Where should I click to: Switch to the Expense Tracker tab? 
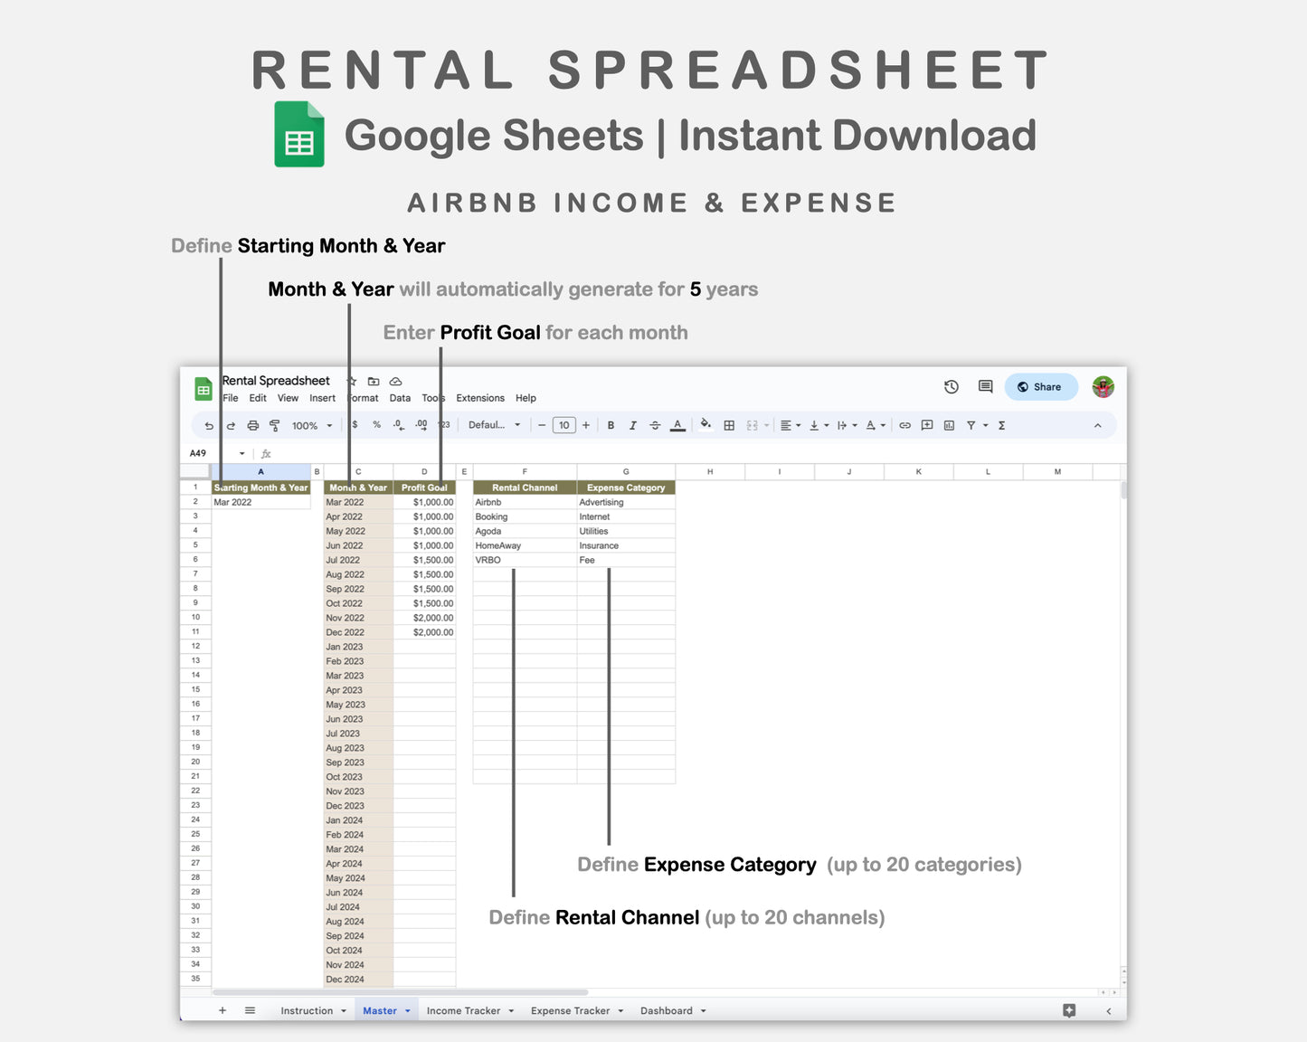(x=571, y=1010)
